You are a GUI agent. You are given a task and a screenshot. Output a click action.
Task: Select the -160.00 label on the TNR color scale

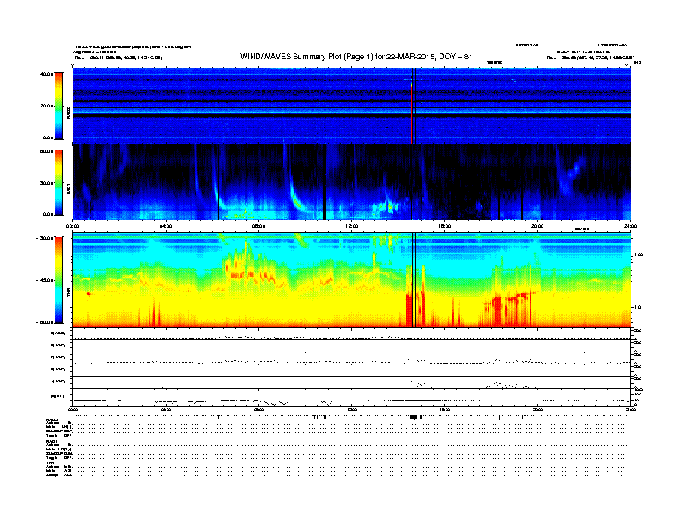tap(45, 322)
